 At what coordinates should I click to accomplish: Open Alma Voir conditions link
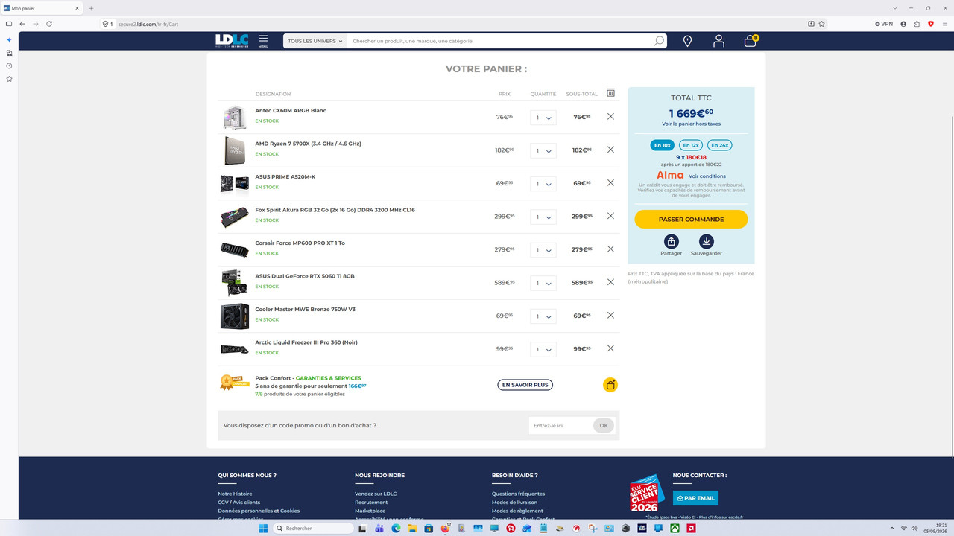pos(707,176)
